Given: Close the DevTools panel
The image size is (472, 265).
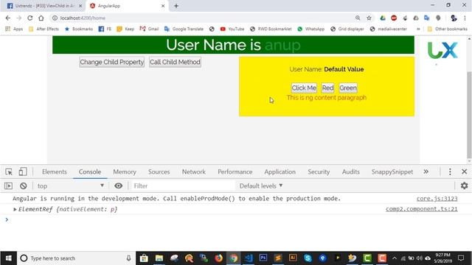Looking at the screenshot, I should pyautogui.click(x=464, y=172).
